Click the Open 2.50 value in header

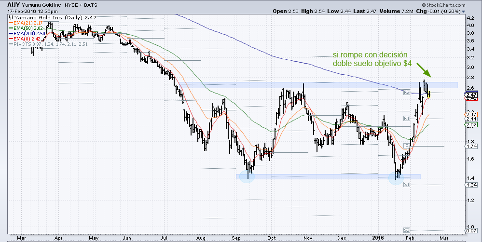286,12
